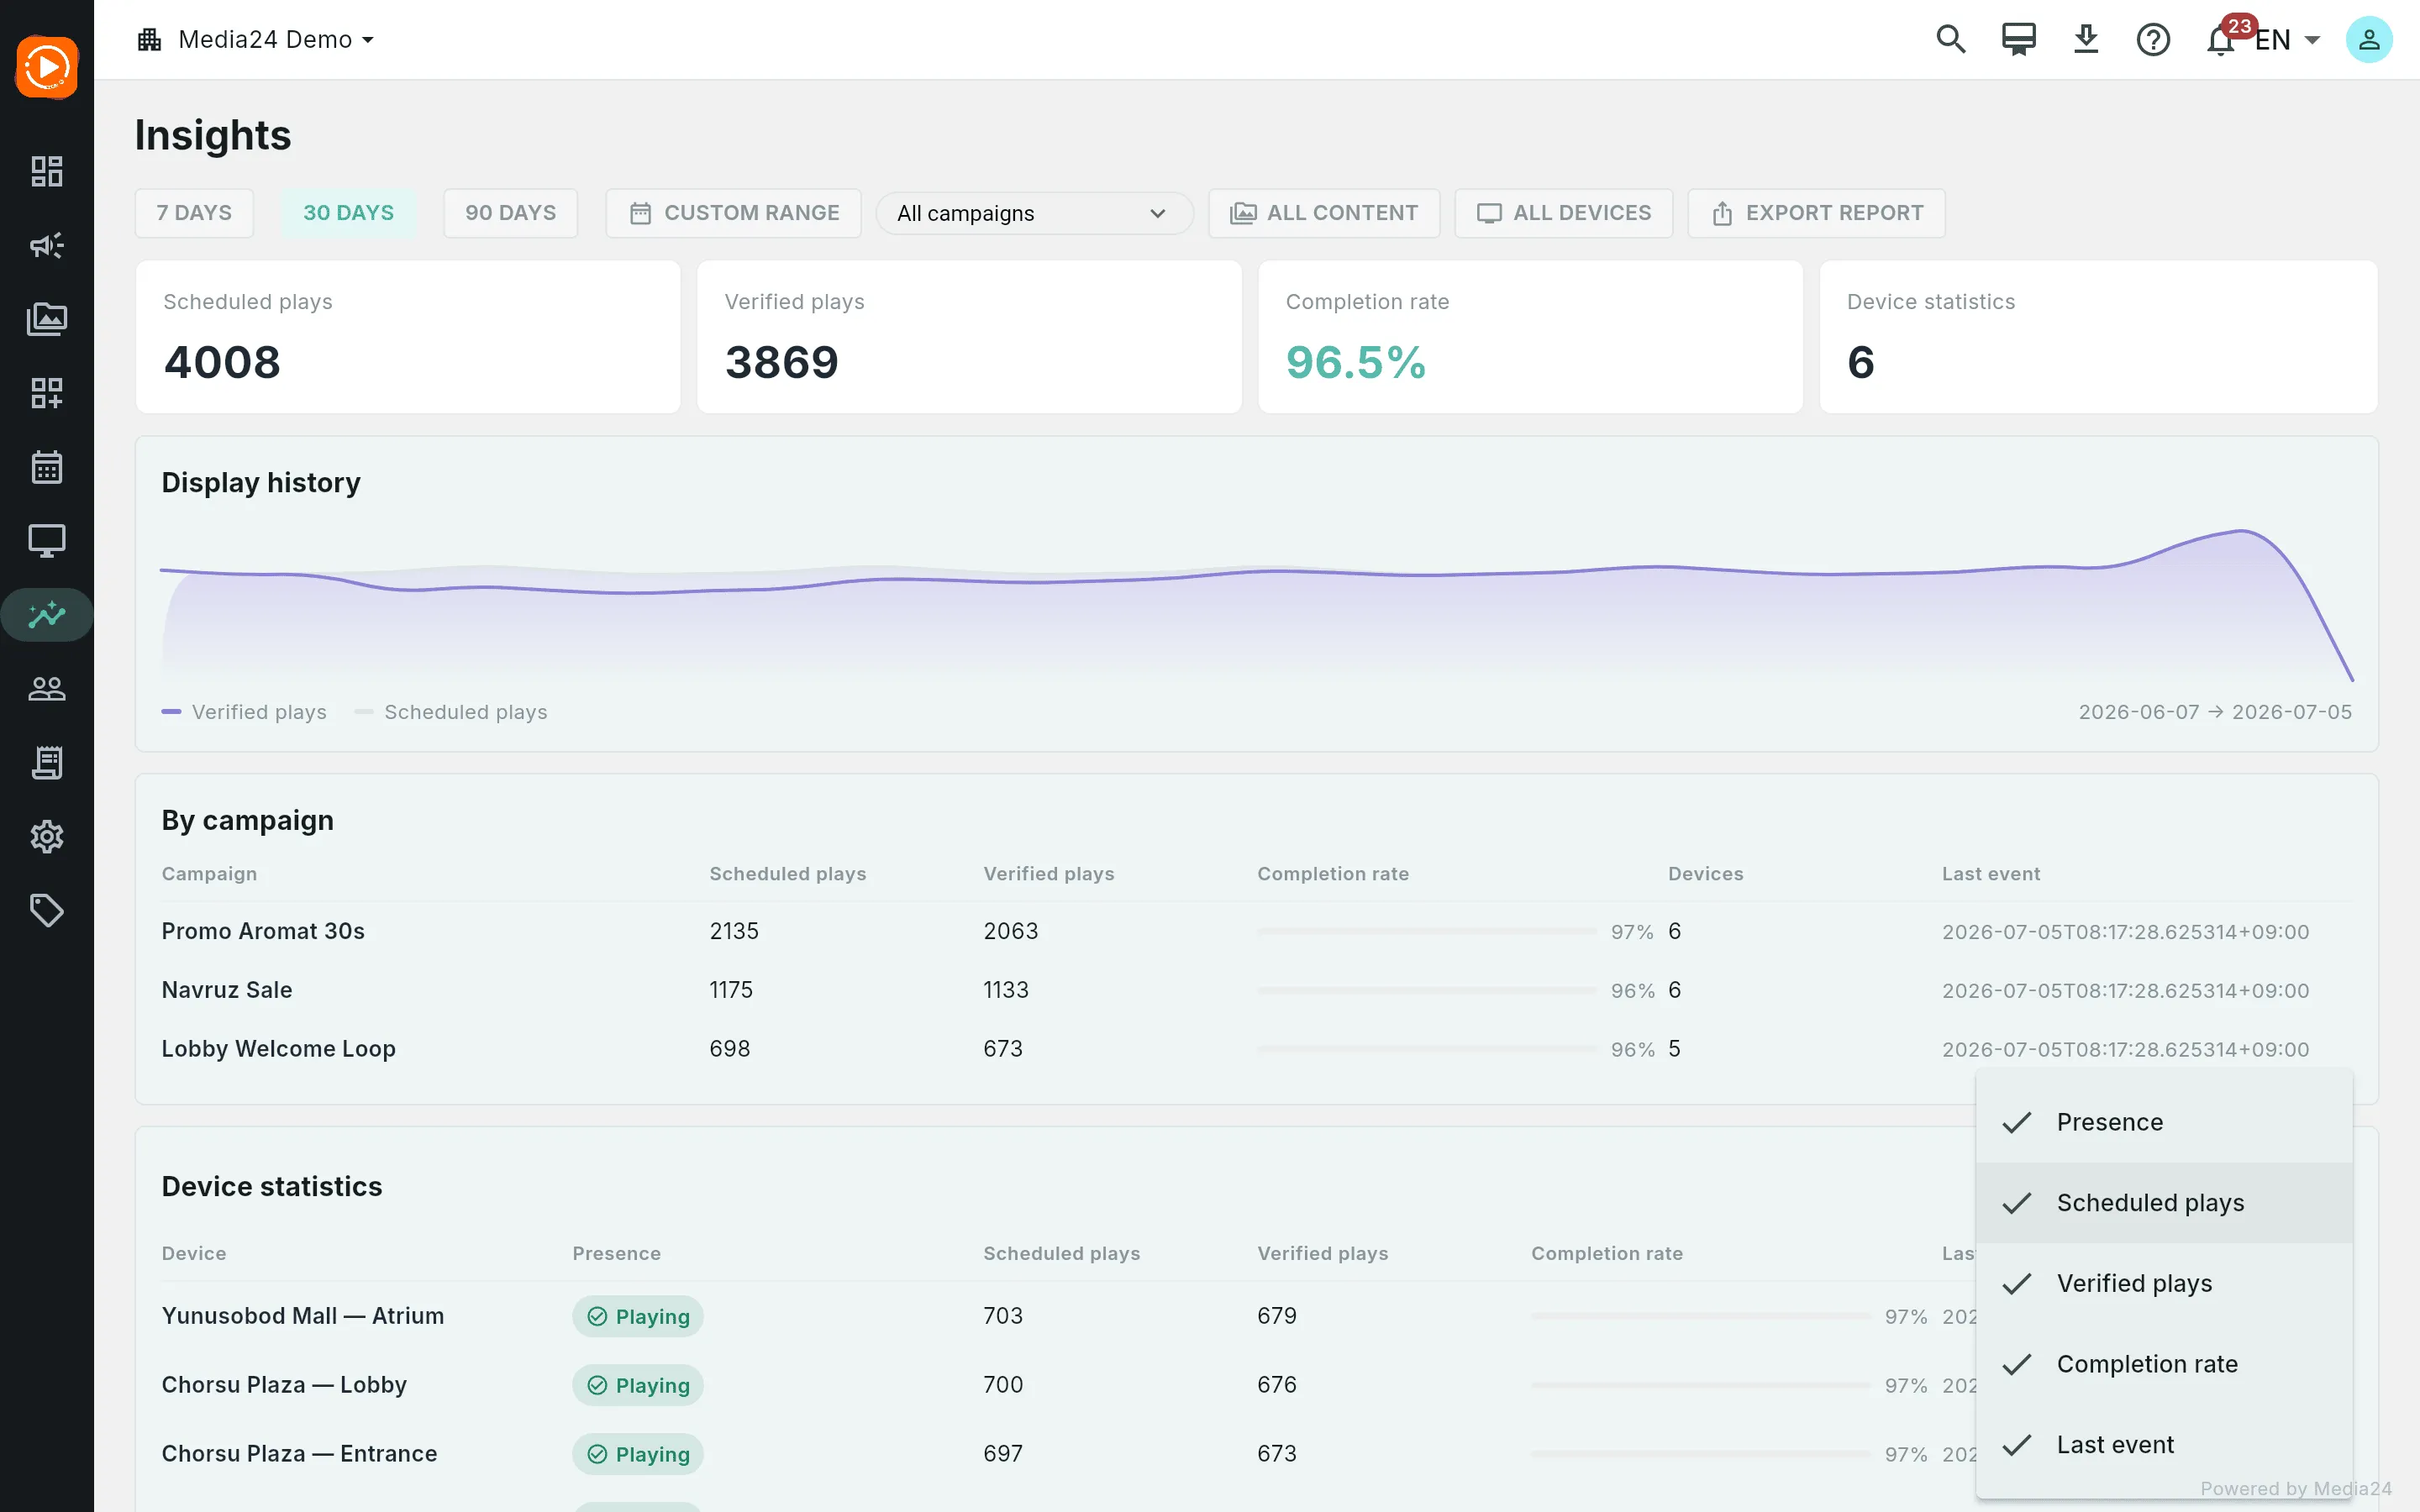Click the EXPORT REPORT button
Viewport: 2420px width, 1512px height.
[x=1816, y=213]
